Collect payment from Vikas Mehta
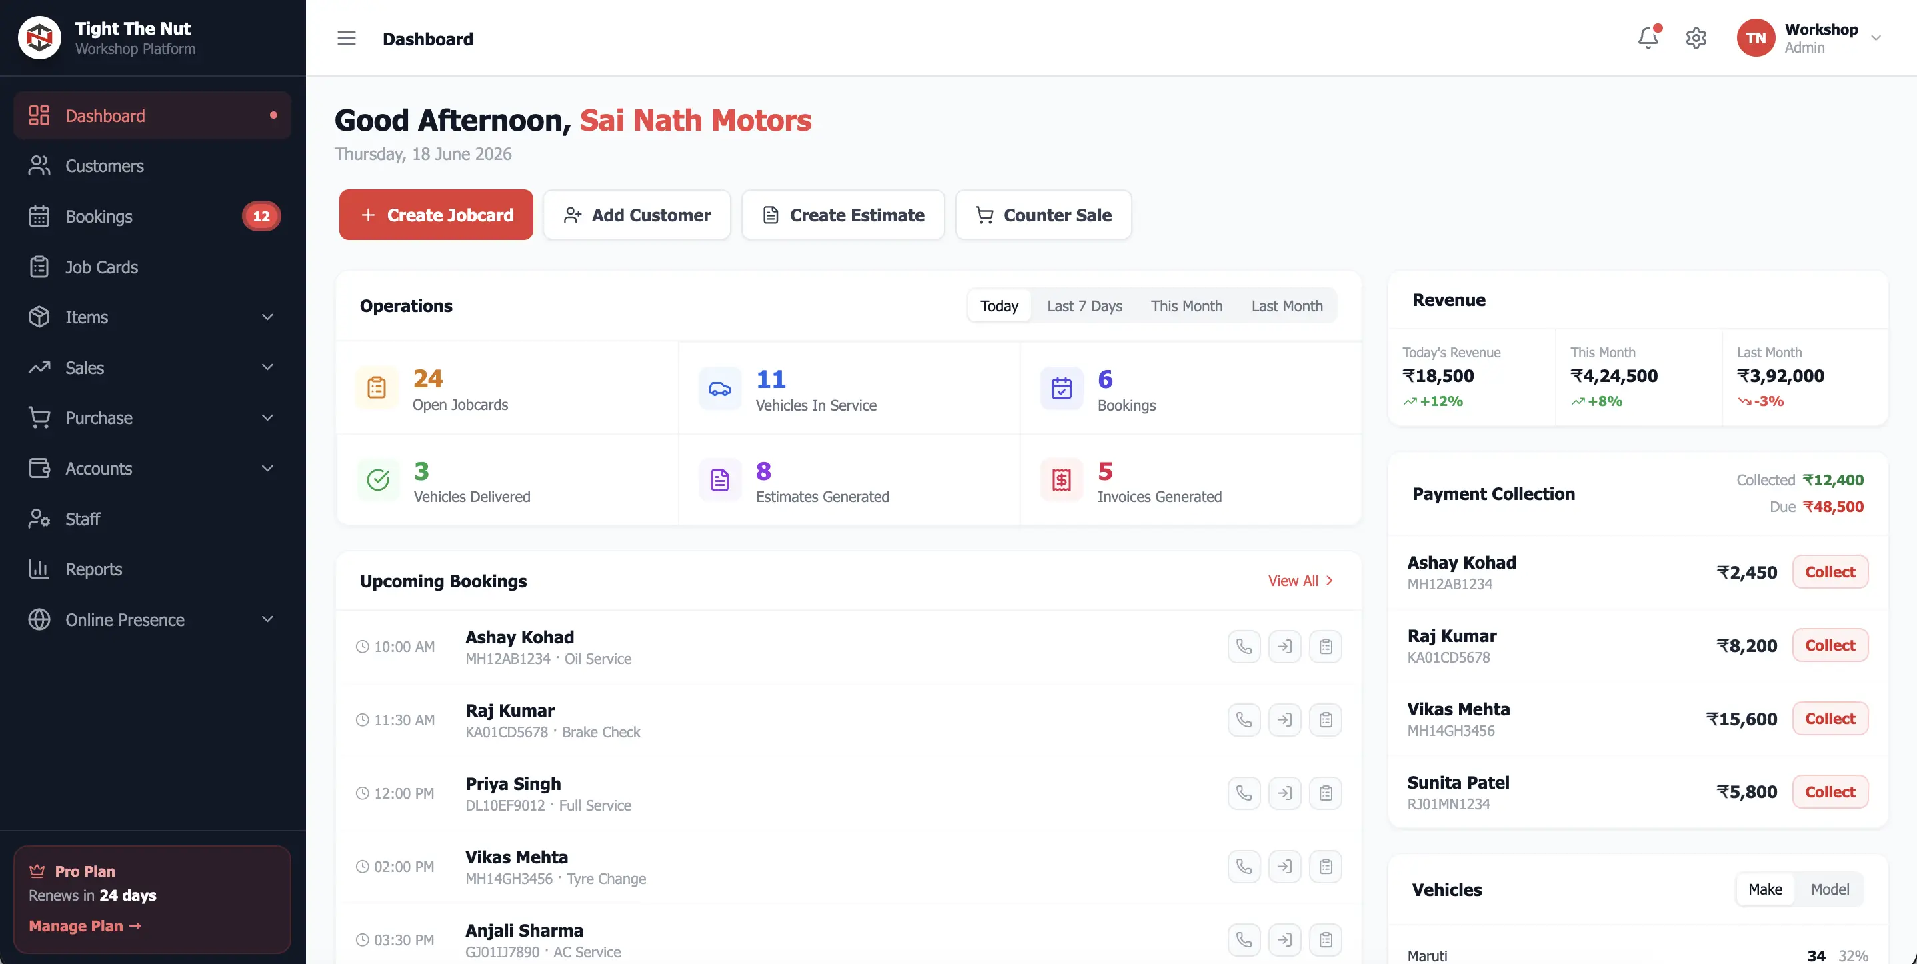The image size is (1917, 964). pos(1830,719)
